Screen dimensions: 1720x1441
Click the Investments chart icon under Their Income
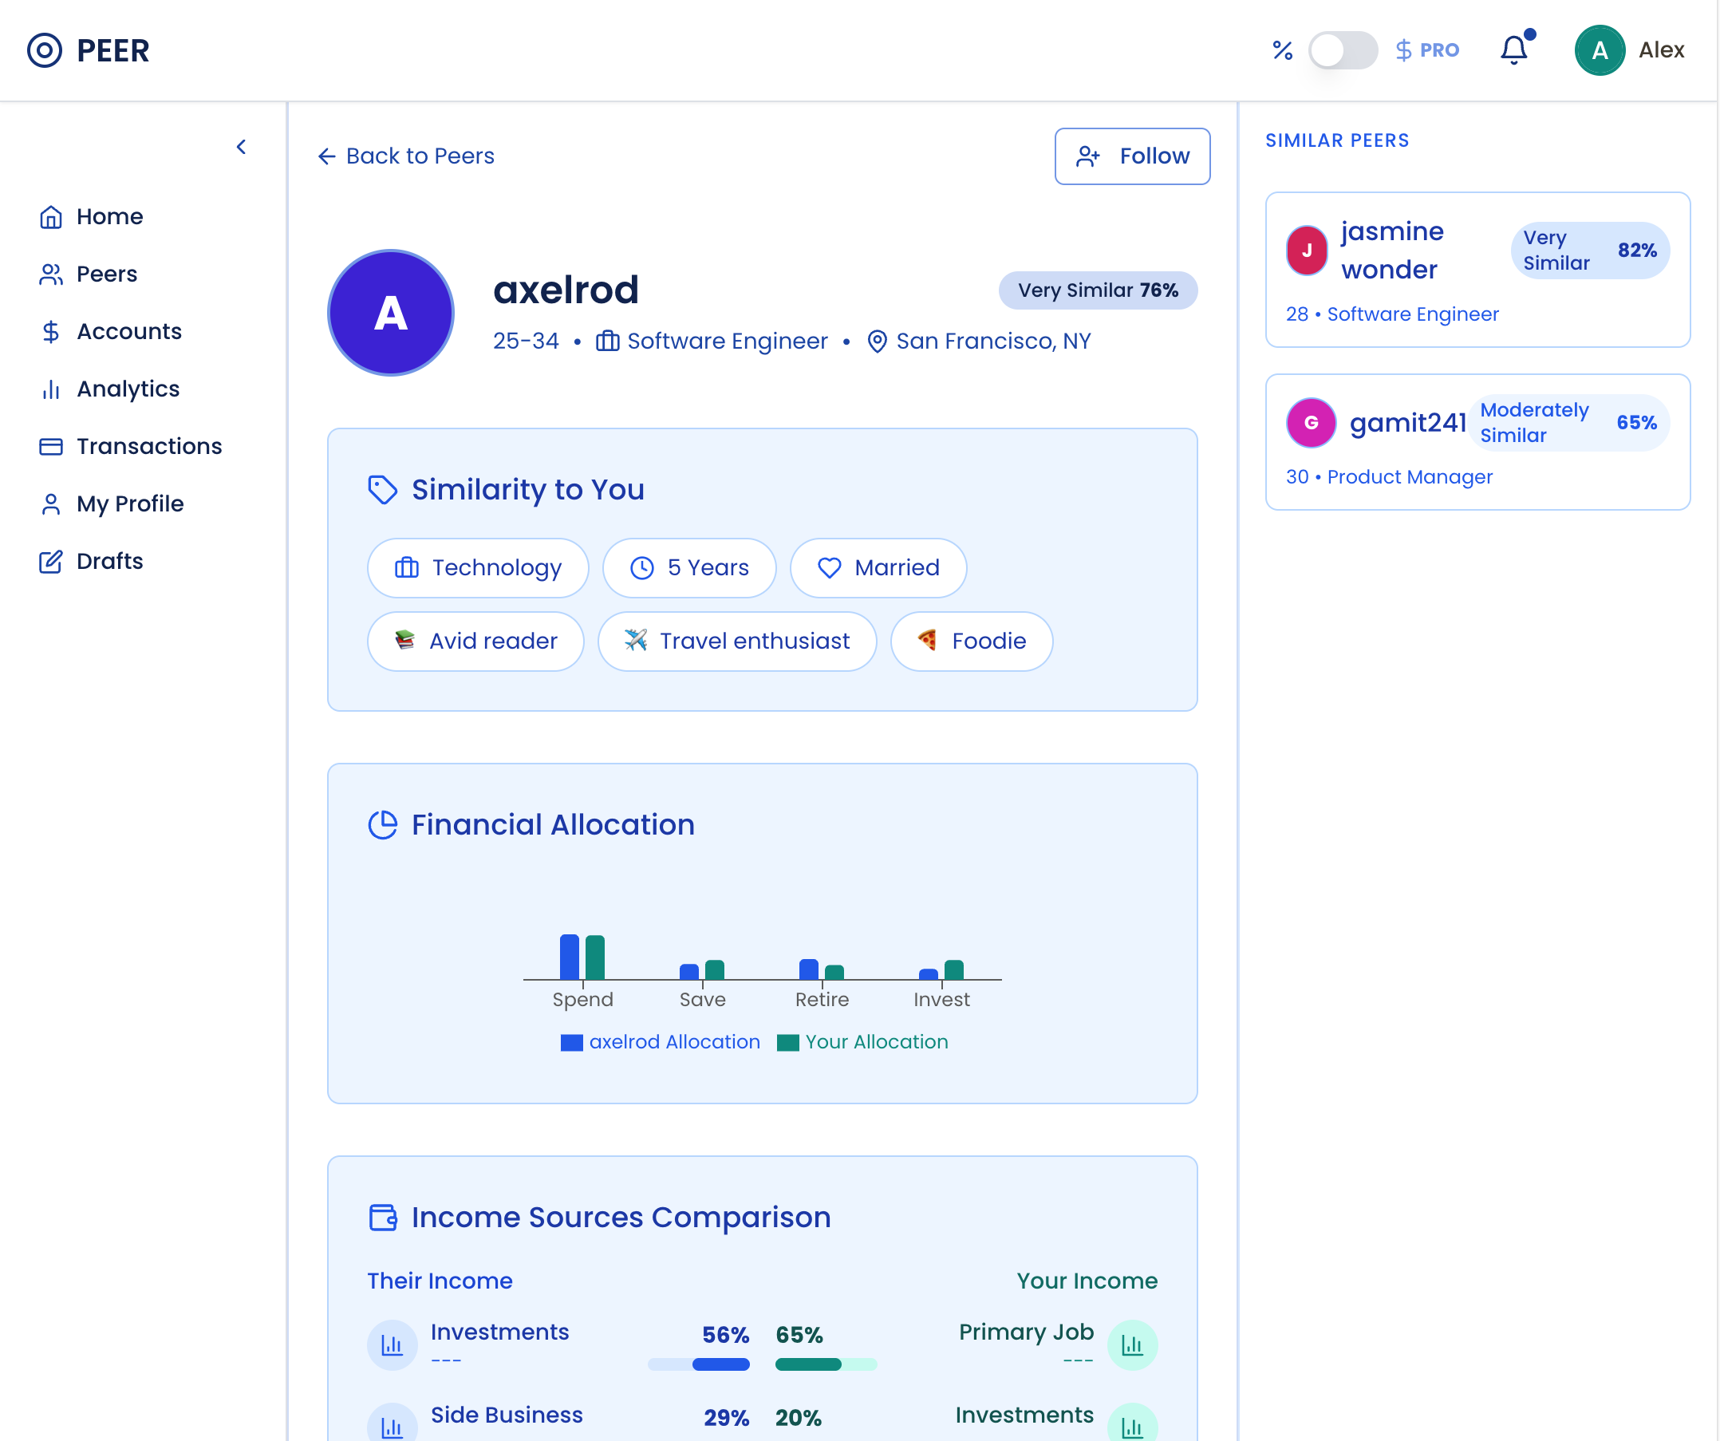(x=392, y=1344)
